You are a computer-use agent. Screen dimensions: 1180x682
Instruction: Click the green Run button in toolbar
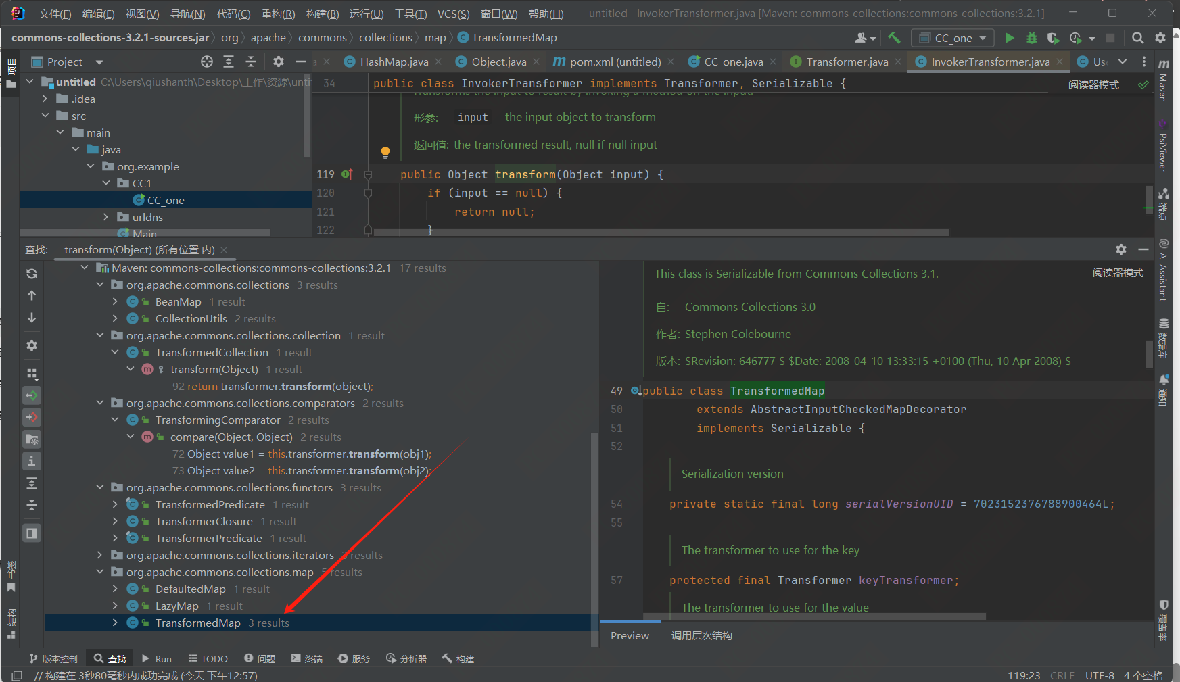(1010, 38)
